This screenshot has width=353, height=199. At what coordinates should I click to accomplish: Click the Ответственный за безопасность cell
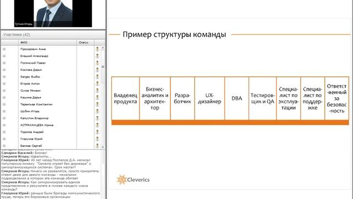[337, 98]
